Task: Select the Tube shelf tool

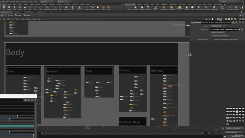Action: [15, 8]
